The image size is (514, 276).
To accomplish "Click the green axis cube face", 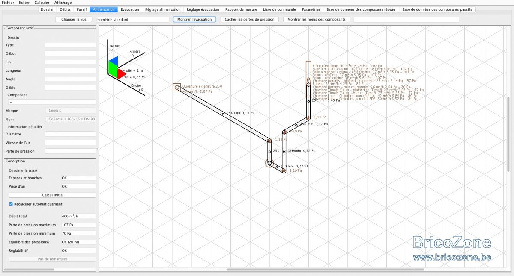I will (x=112, y=69).
